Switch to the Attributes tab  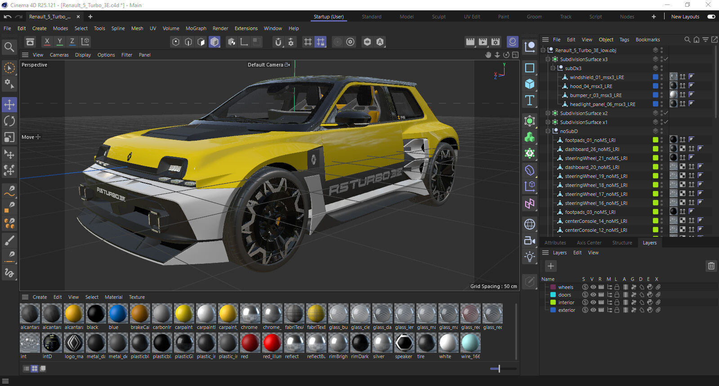tap(555, 243)
